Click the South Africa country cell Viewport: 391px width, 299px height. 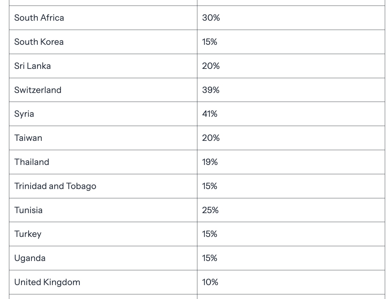point(103,18)
